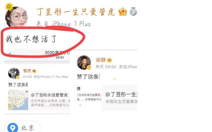Click the crown badge next to 管虎
The image size is (212, 132).
(x=34, y=71)
